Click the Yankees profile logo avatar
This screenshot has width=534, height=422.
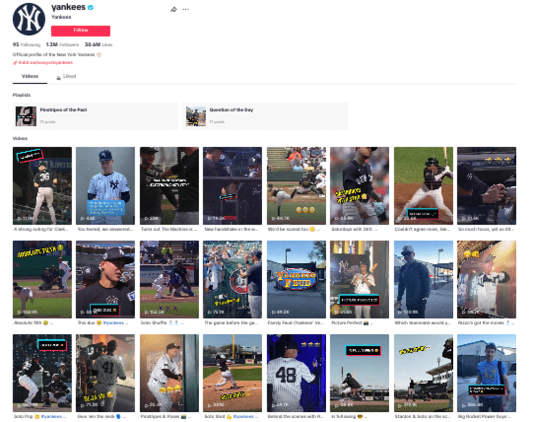click(29, 19)
